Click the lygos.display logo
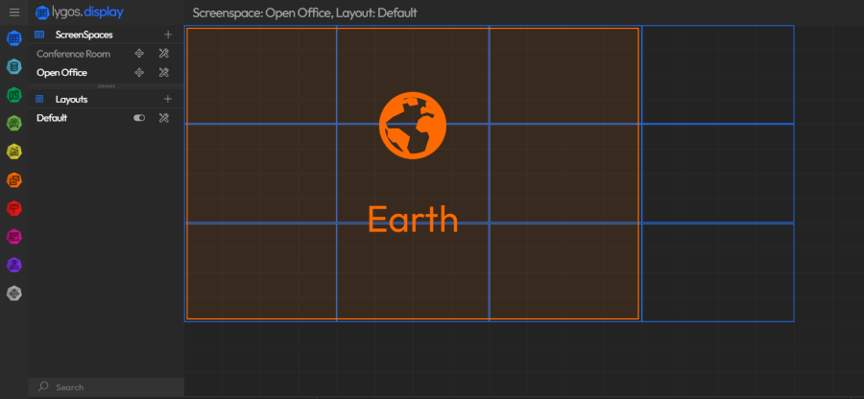Viewport: 864px width, 399px height. (80, 12)
